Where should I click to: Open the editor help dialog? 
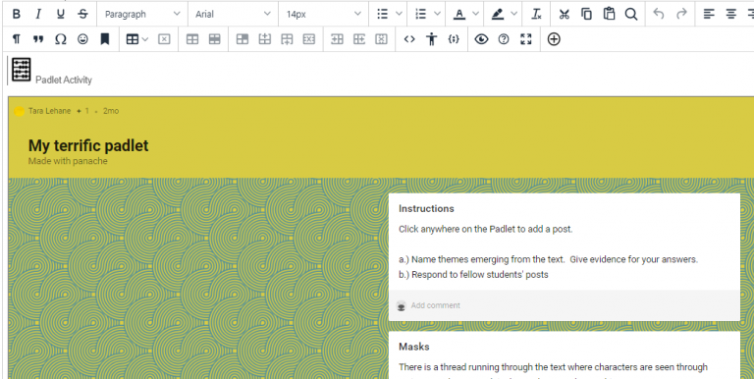(504, 39)
